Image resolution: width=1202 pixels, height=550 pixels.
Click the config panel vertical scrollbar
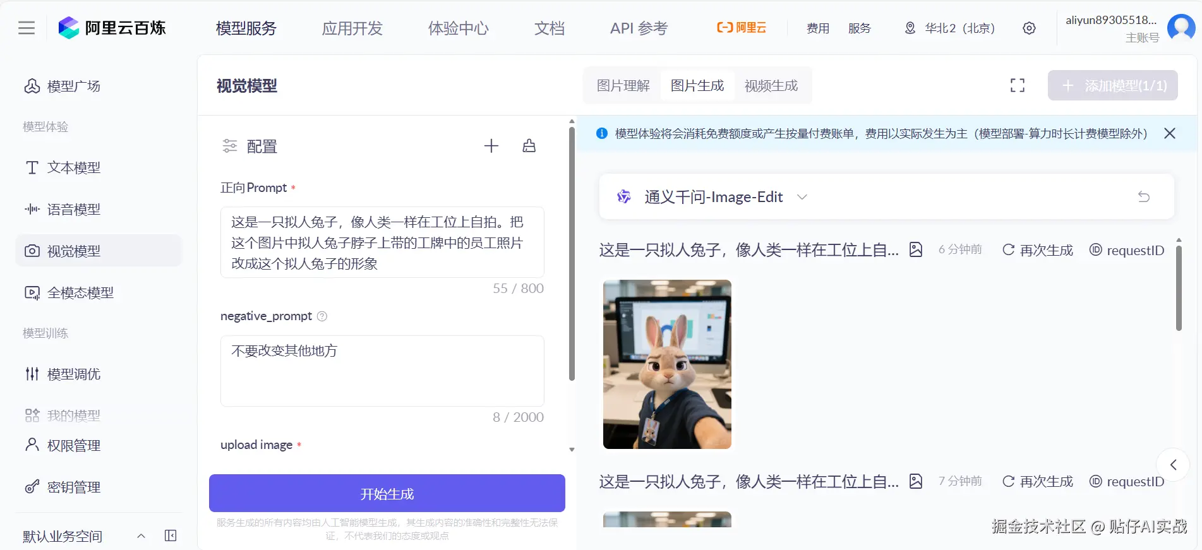click(572, 253)
